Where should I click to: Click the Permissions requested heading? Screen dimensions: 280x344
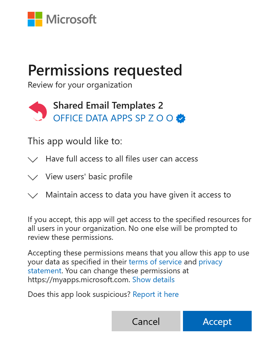105,70
